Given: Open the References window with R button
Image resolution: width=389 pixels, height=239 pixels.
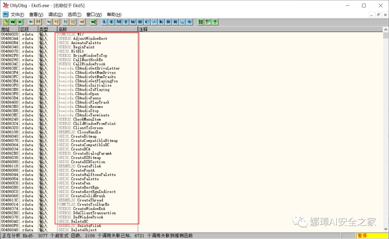Looking at the screenshot, I should (175, 22).
